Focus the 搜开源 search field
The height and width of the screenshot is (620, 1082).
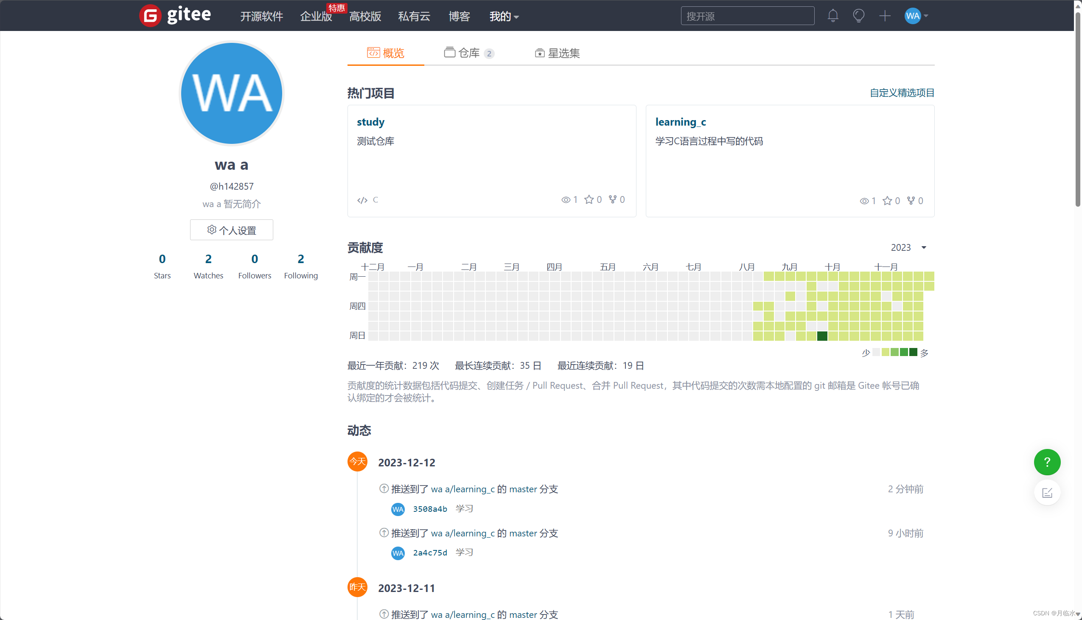(747, 16)
